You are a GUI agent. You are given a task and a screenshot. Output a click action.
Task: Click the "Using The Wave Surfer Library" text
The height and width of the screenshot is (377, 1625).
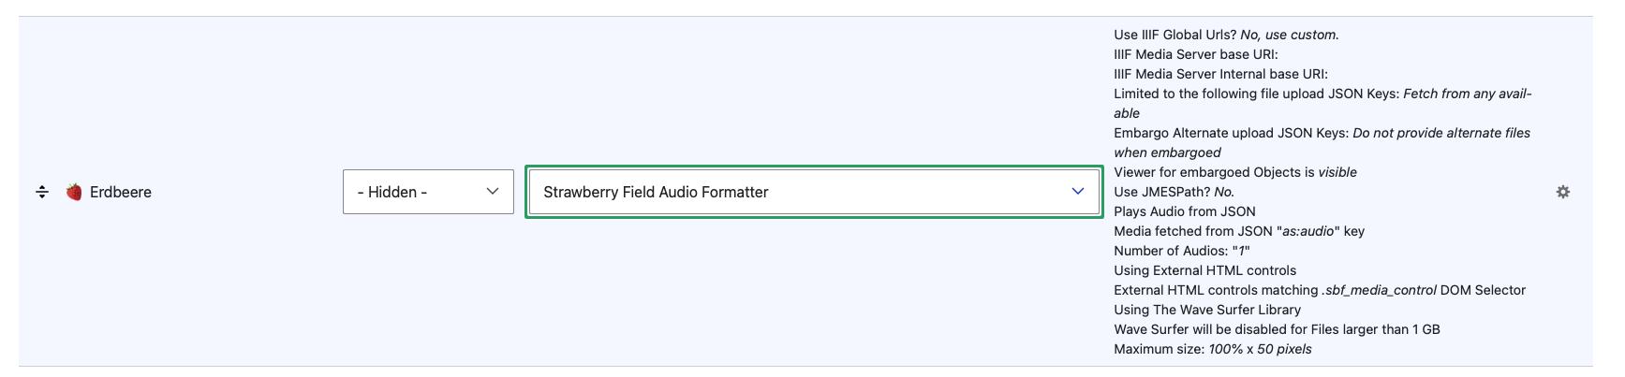click(1206, 310)
